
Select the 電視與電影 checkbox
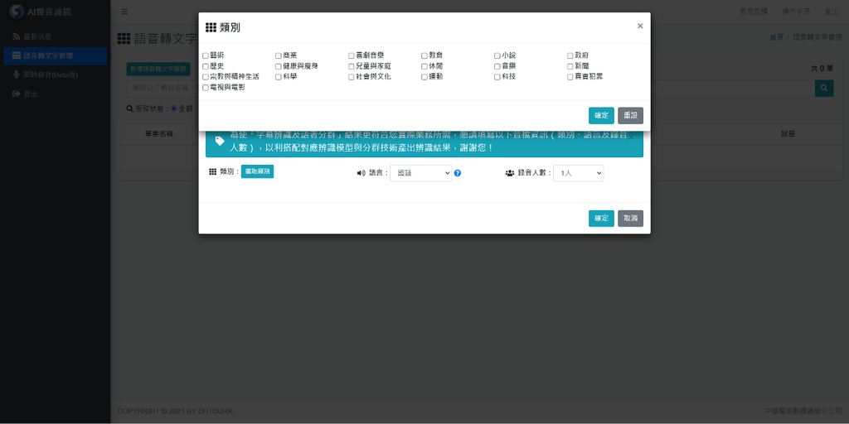tap(206, 88)
